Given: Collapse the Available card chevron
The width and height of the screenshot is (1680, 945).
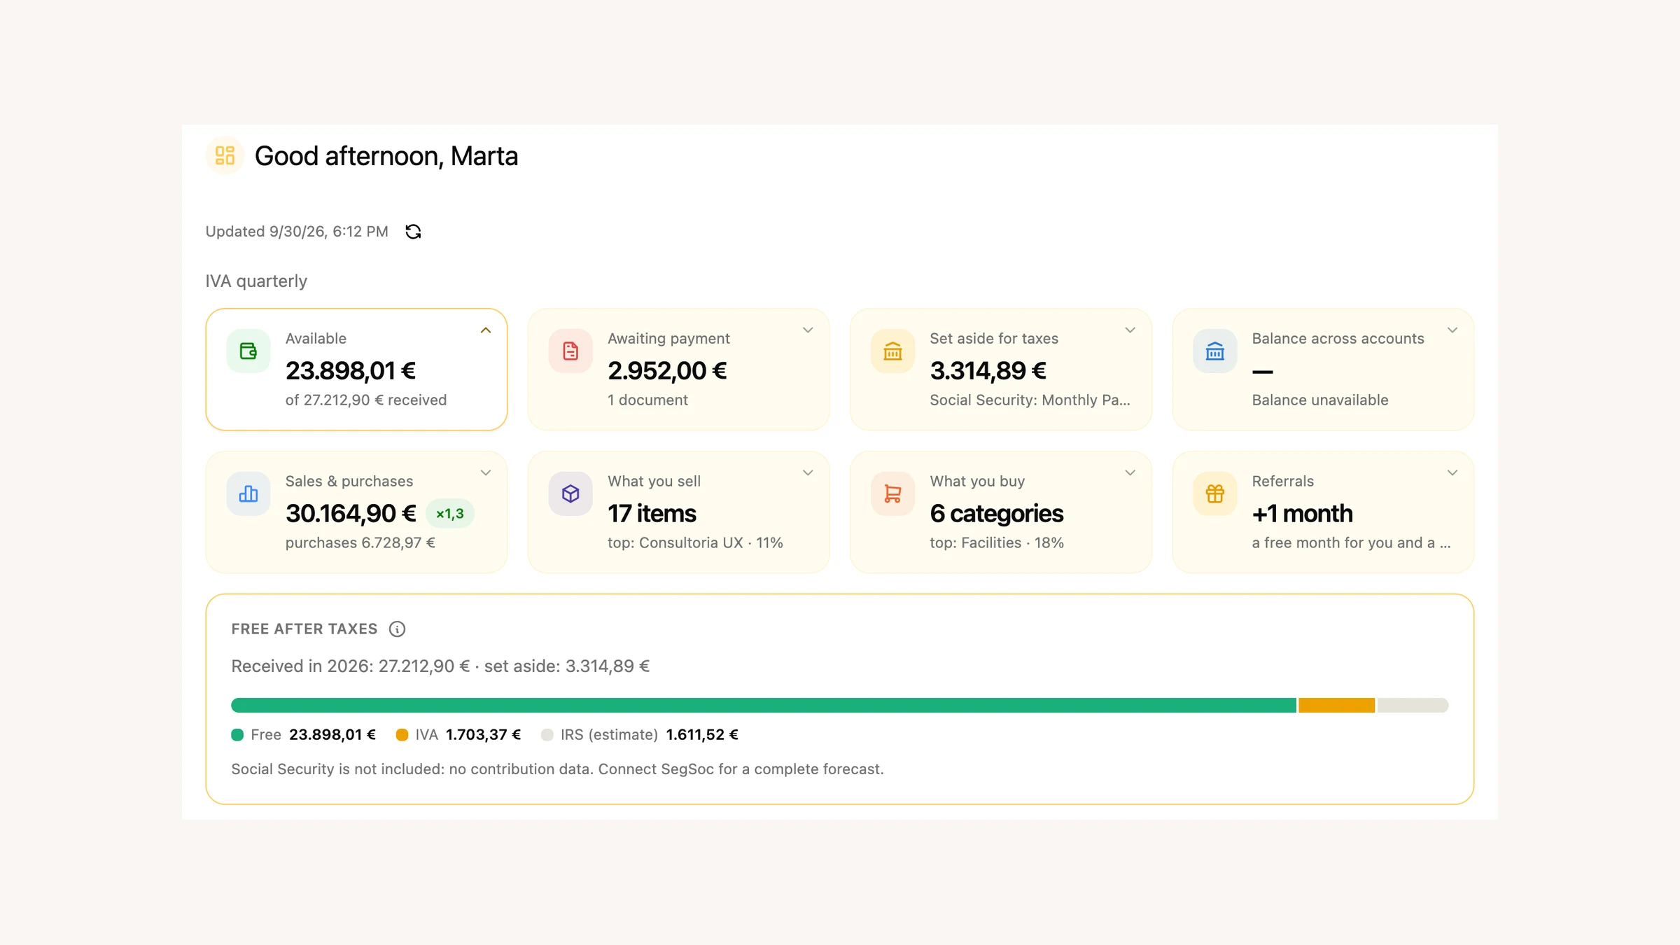Looking at the screenshot, I should coord(486,330).
